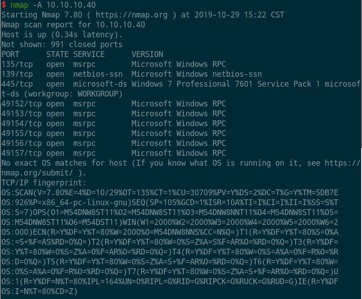Click the PORT column header

click(x=10, y=54)
